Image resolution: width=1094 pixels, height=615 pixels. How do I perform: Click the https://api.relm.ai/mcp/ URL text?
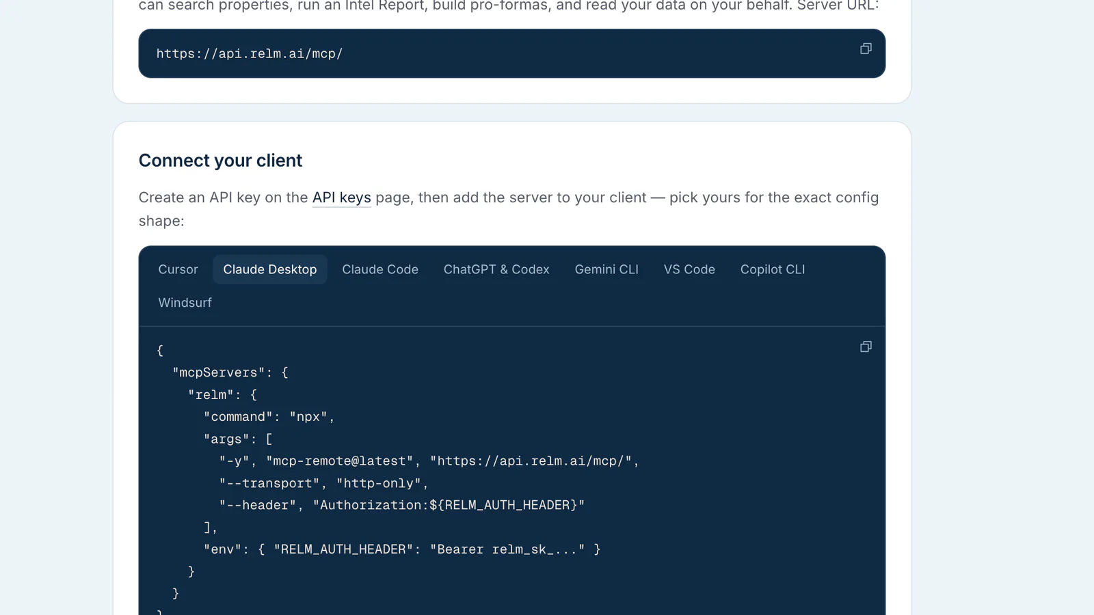click(250, 53)
